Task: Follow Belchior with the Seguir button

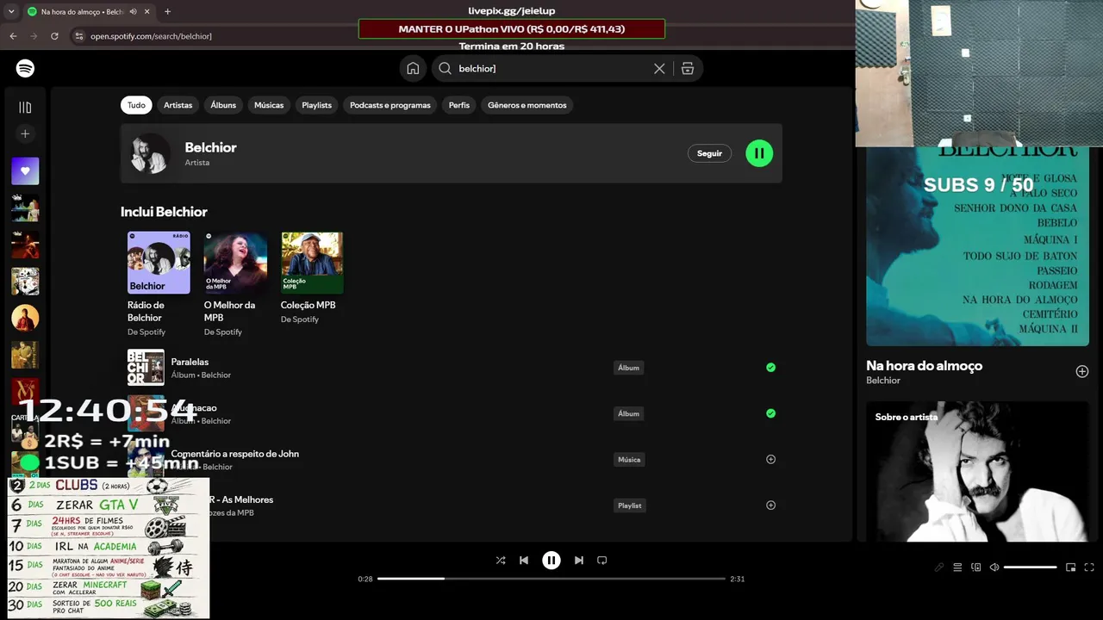Action: (x=709, y=153)
